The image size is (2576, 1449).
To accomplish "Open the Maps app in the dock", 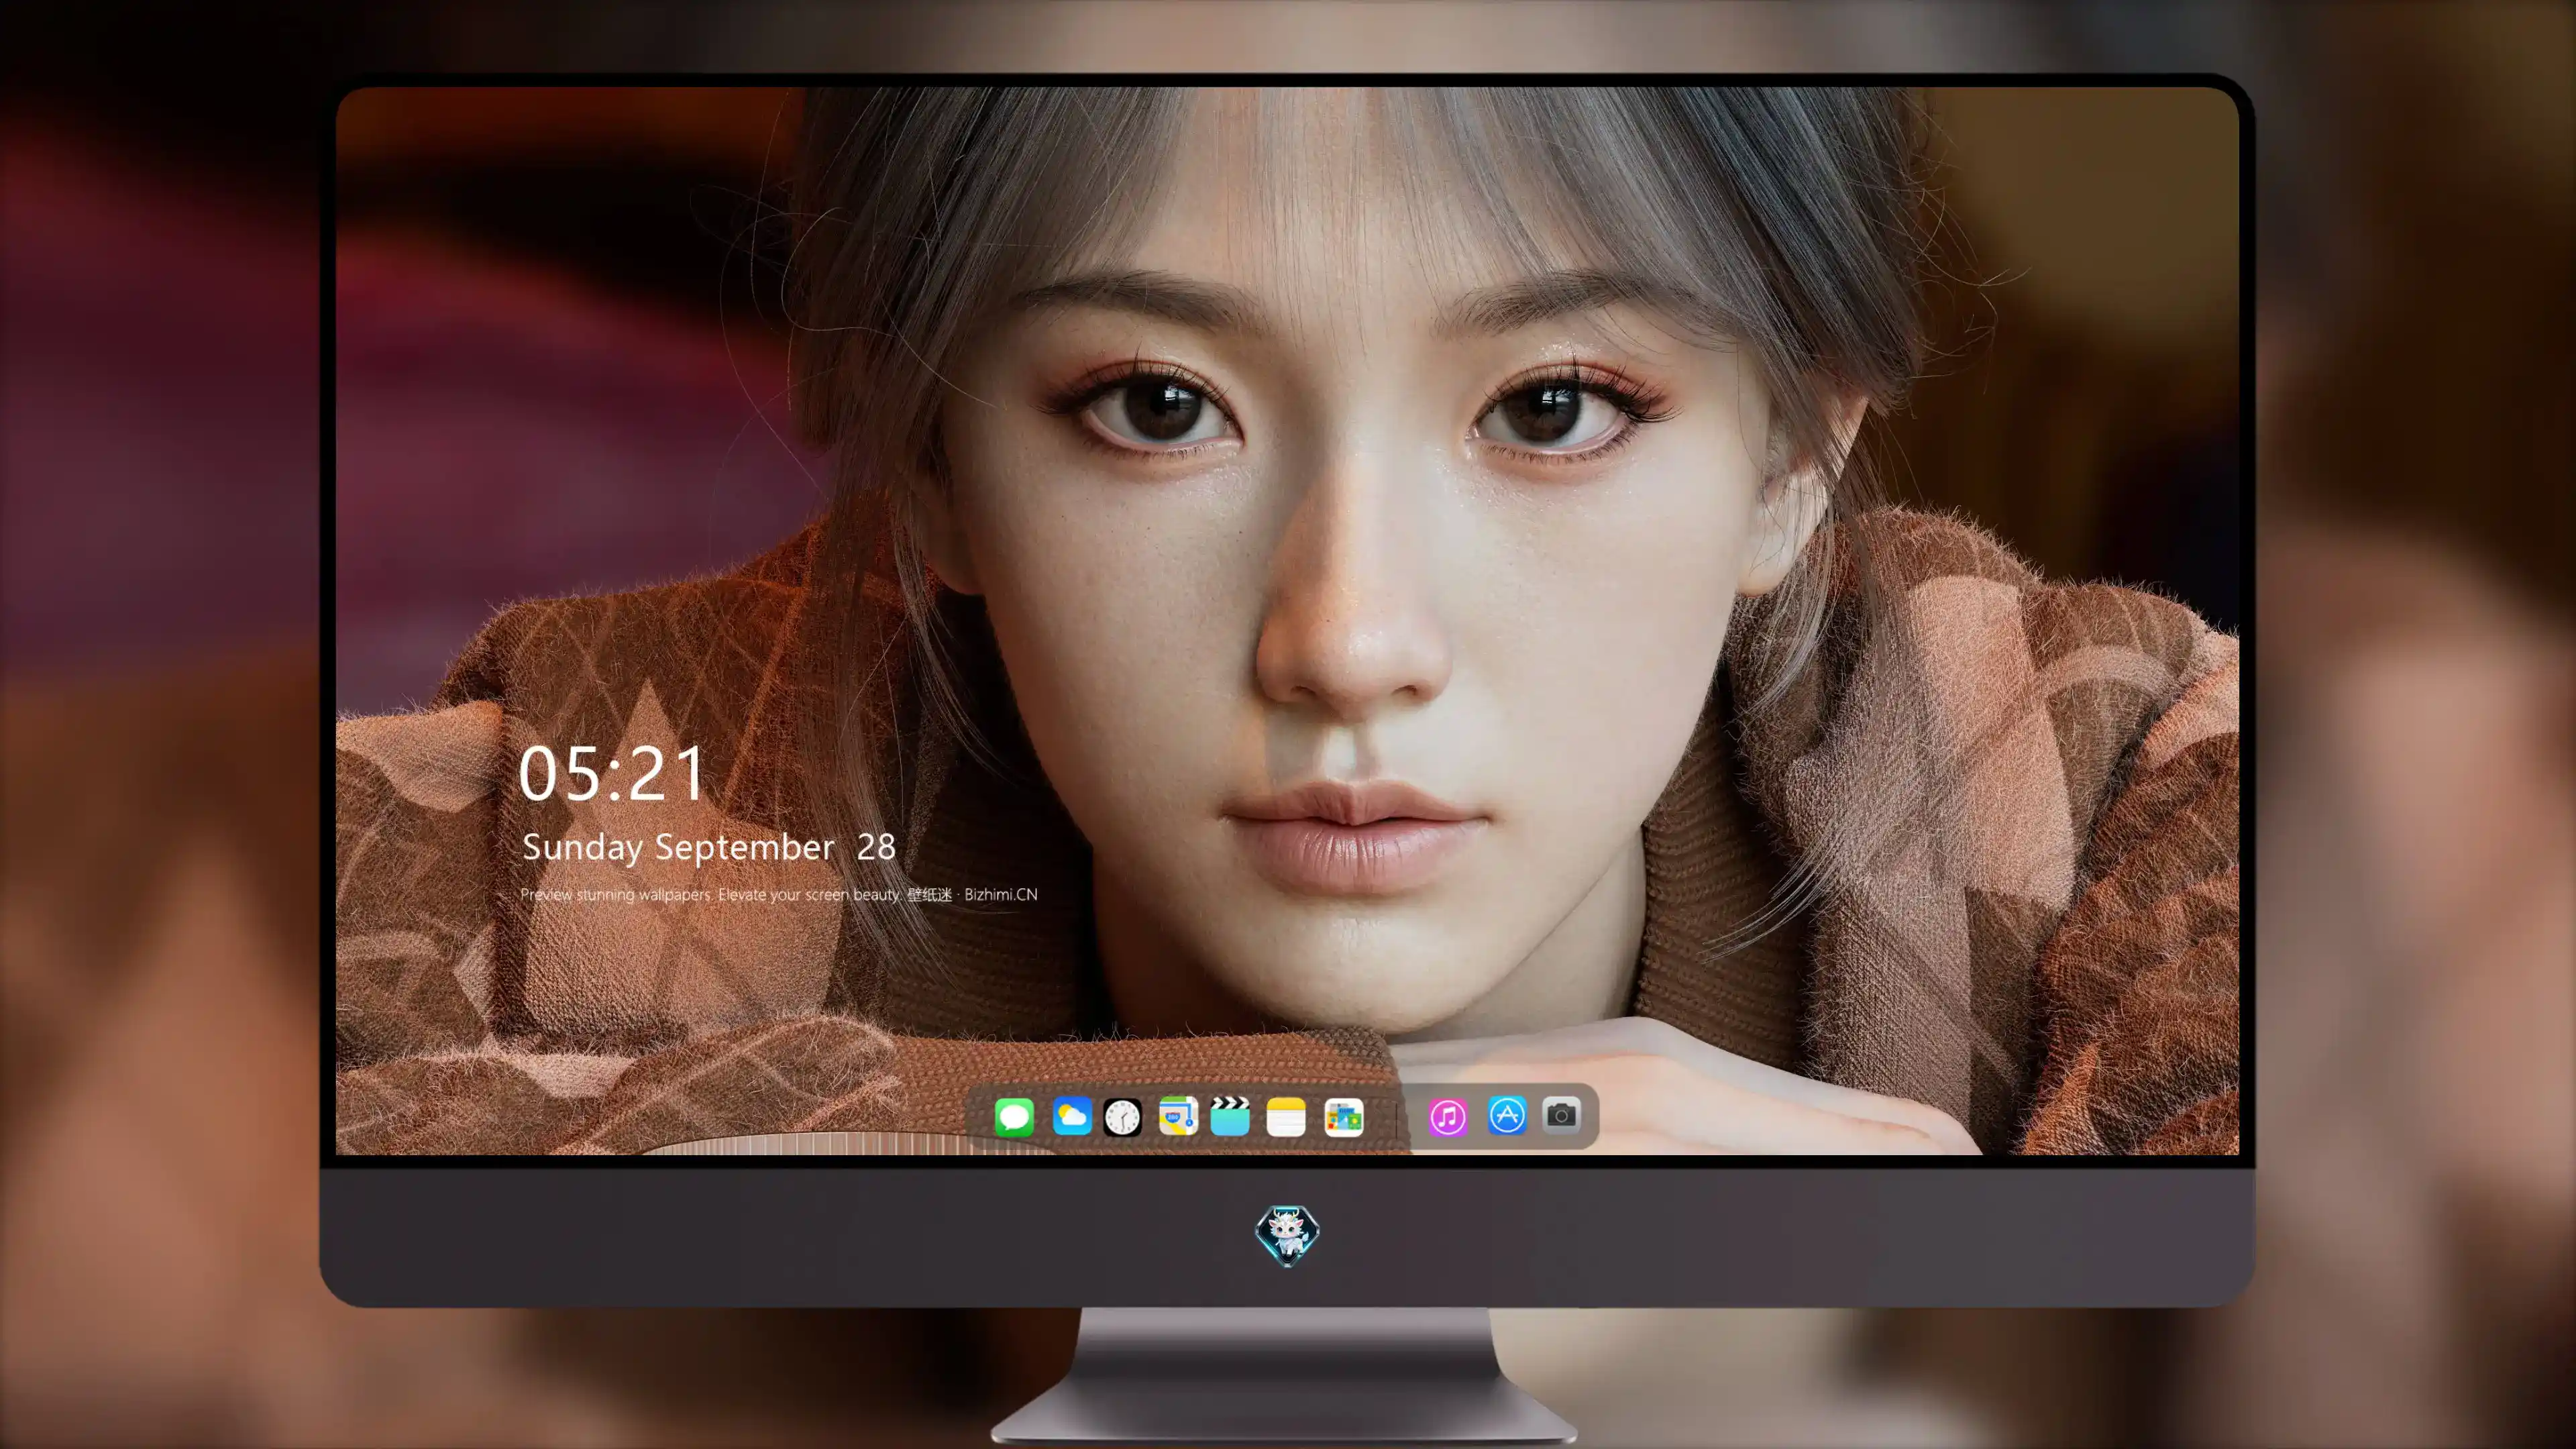I will [1178, 1116].
